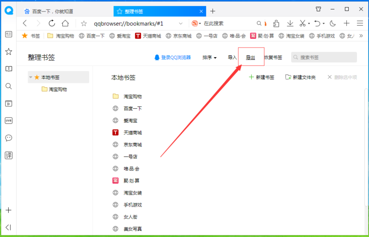Image resolution: width=369 pixels, height=237 pixels.
Task: Focus the 搜索书签 search field
Action: (x=324, y=57)
